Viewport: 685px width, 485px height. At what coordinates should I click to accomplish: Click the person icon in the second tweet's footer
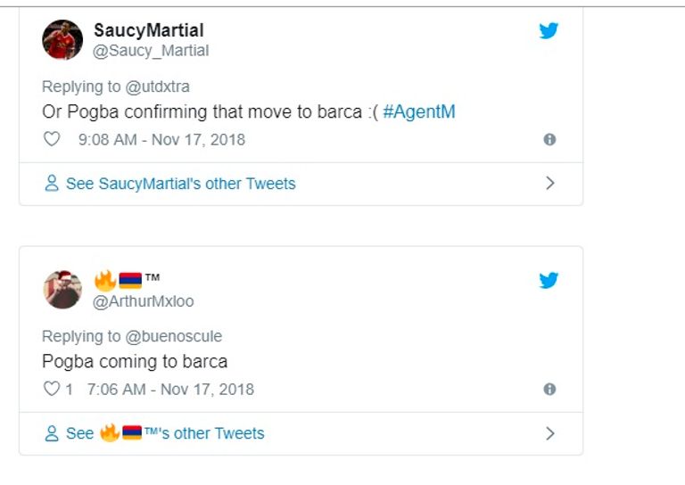pyautogui.click(x=52, y=433)
